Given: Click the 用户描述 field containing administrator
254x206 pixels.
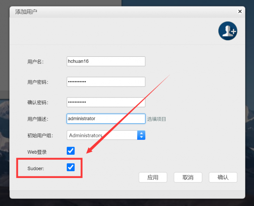Looking at the screenshot, I should coord(106,119).
